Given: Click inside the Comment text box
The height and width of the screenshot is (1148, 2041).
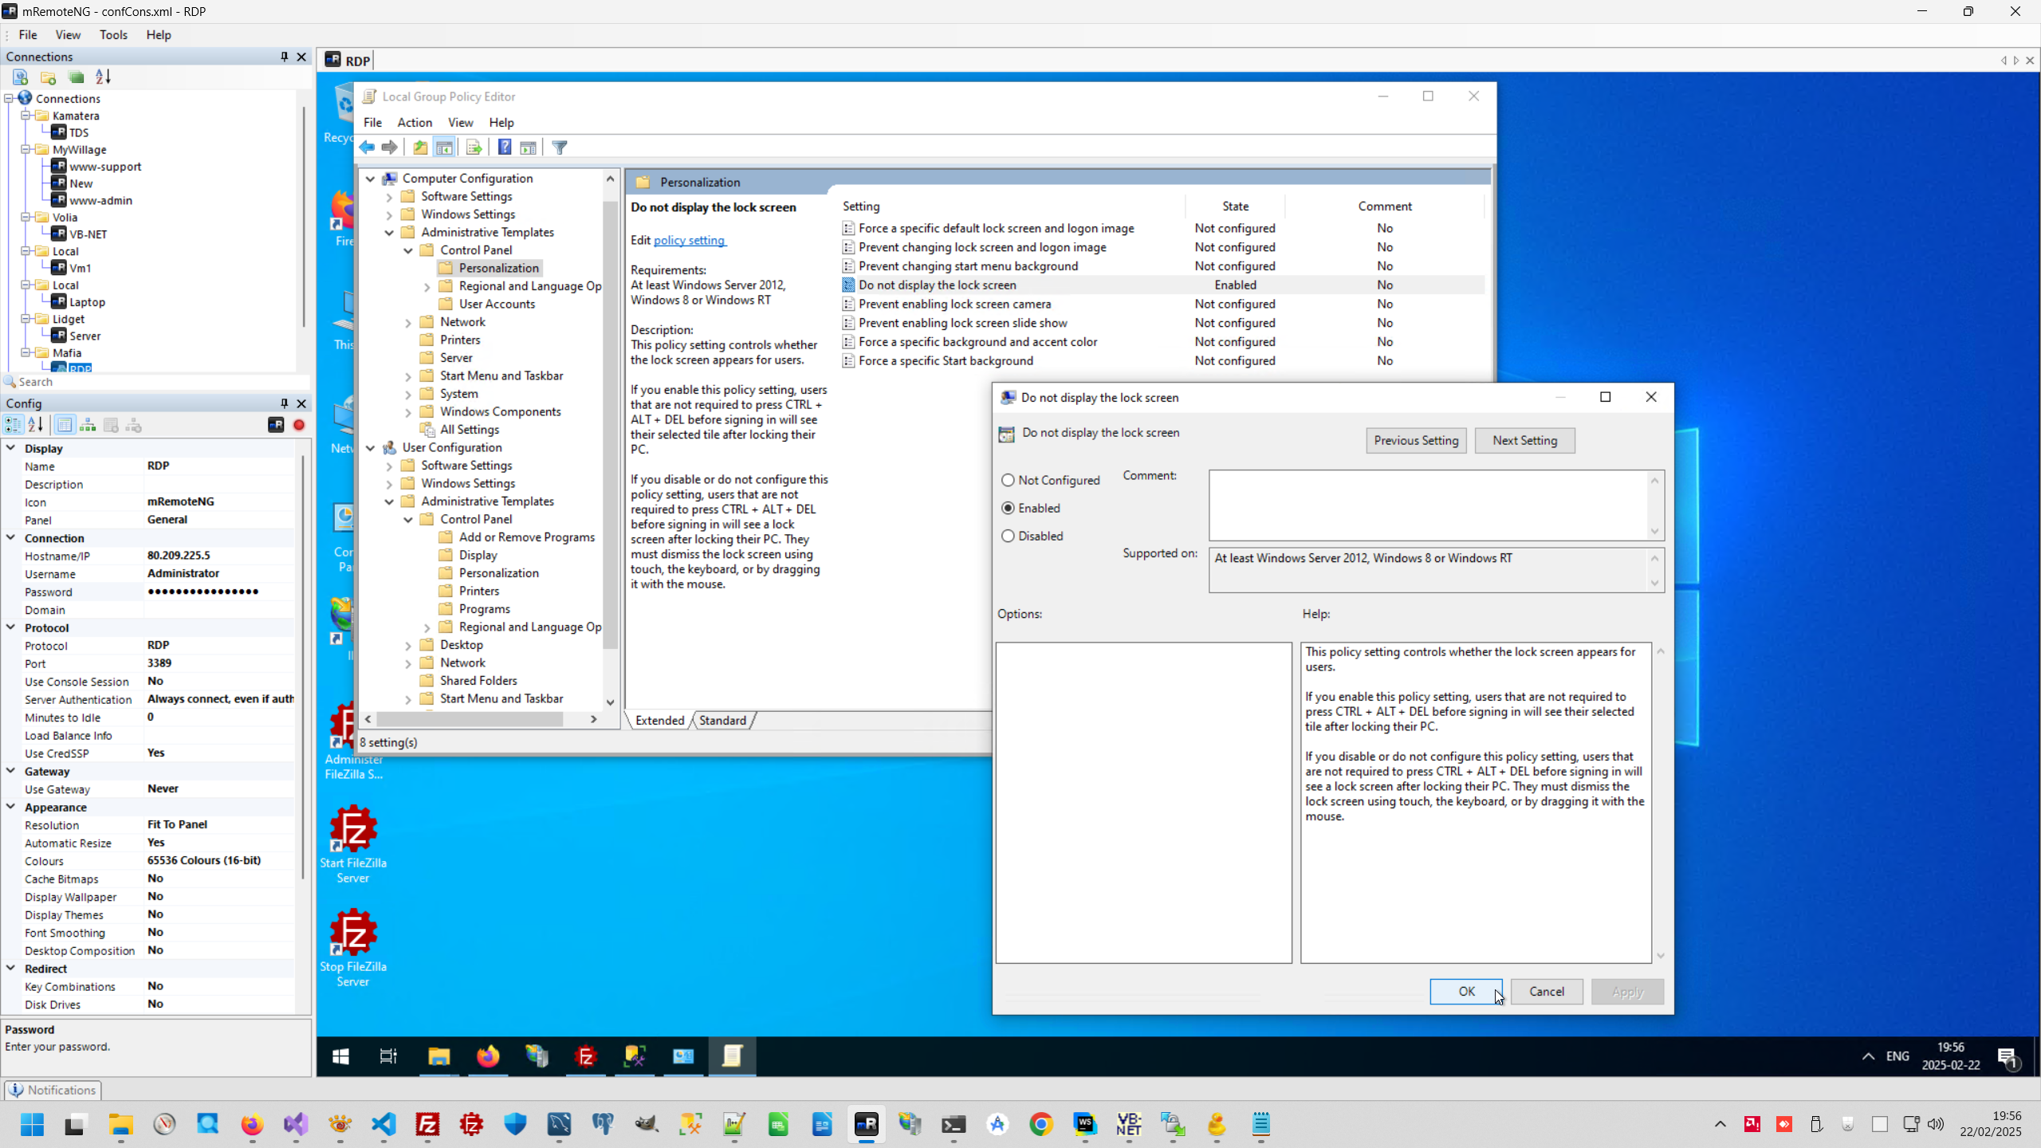Looking at the screenshot, I should pos(1427,505).
